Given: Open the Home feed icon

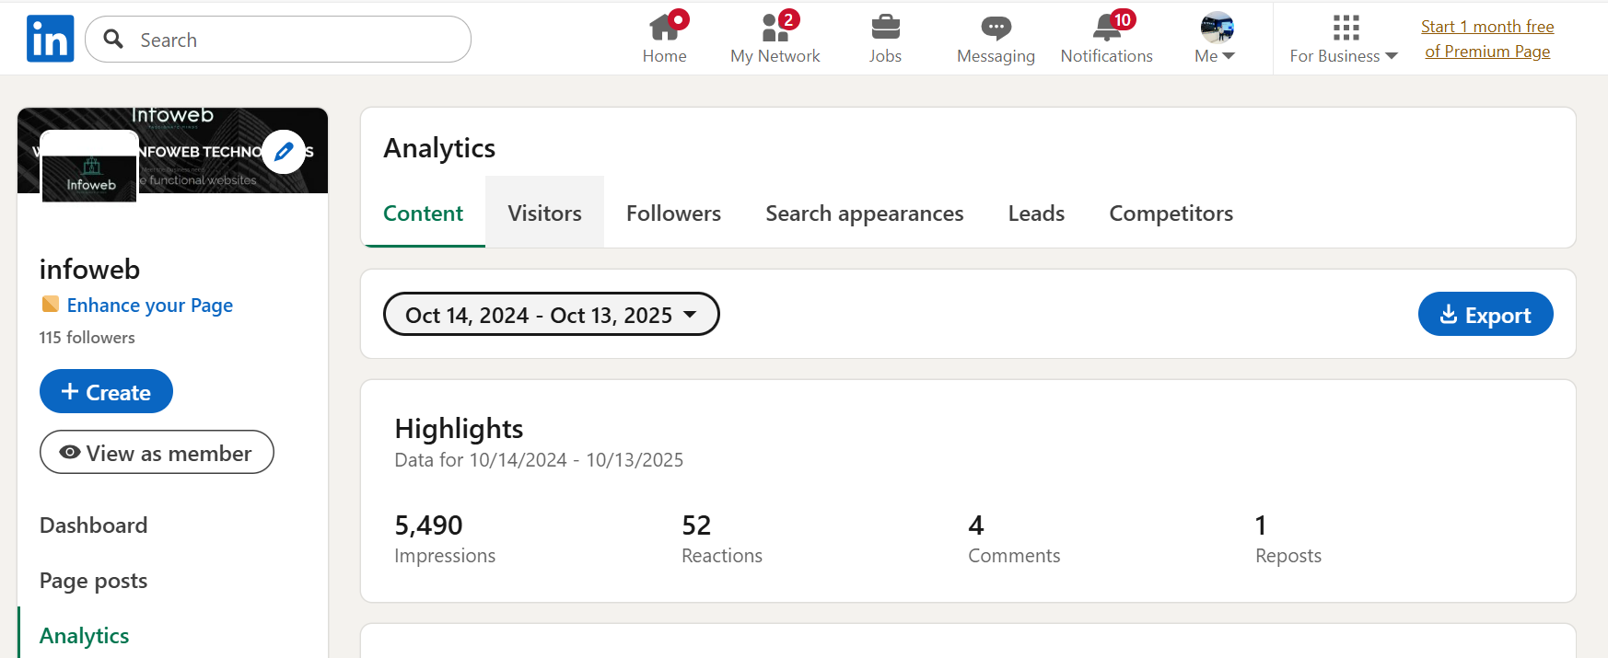Looking at the screenshot, I should [664, 28].
